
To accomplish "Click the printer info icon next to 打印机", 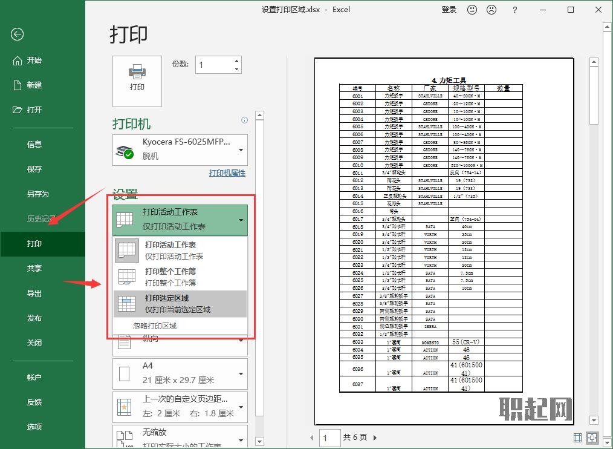I will 244,120.
